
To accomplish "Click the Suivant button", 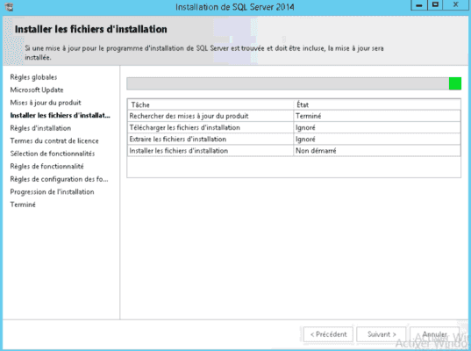I will tap(382, 334).
